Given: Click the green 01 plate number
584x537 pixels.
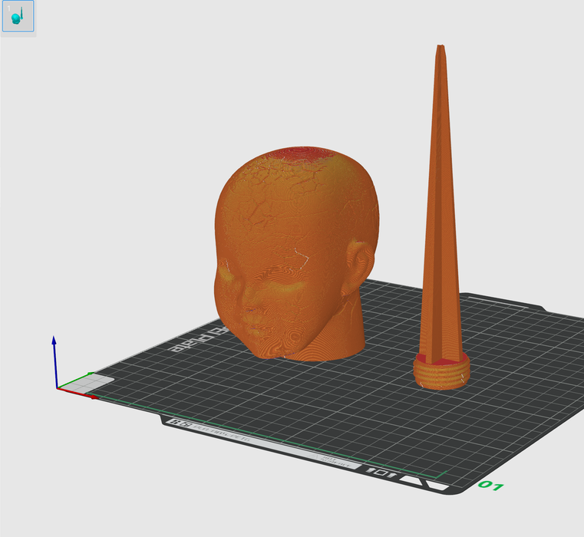Looking at the screenshot, I should click(x=490, y=486).
